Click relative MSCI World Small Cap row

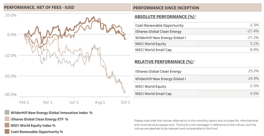coord(197,93)
